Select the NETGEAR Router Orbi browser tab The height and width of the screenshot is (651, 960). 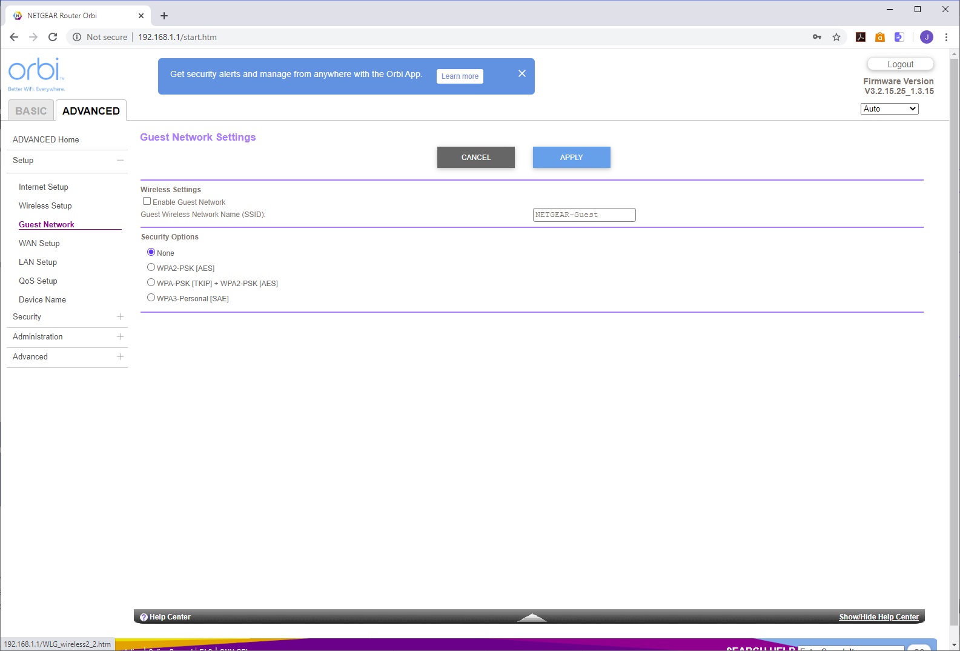pyautogui.click(x=78, y=16)
